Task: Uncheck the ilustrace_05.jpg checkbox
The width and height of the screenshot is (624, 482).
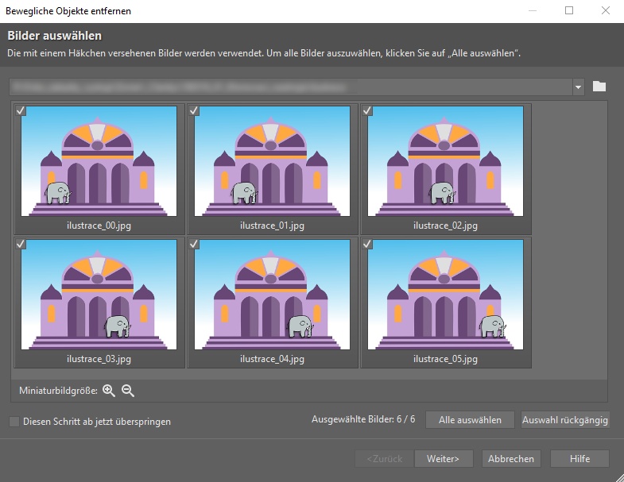Action: [367, 245]
